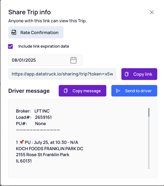The width and height of the screenshot is (164, 186).
Task: Open the calendar date picker icon
Action: point(73,60)
